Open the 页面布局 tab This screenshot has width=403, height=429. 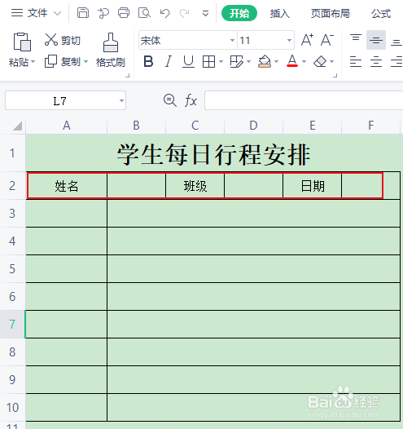click(x=330, y=13)
